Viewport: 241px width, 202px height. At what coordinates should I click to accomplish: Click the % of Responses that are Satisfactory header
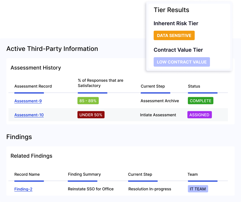click(101, 83)
